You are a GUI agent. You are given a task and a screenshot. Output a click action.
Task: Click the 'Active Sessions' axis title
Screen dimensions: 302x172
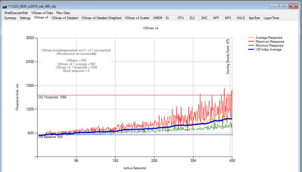point(135,168)
